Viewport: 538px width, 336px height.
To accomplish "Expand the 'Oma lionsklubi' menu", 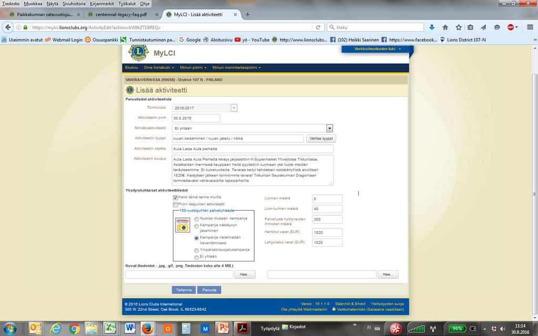I will (159, 68).
